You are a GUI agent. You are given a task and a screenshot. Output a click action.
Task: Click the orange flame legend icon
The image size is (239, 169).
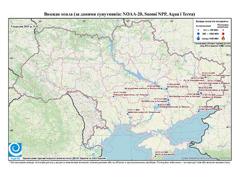(223, 38)
